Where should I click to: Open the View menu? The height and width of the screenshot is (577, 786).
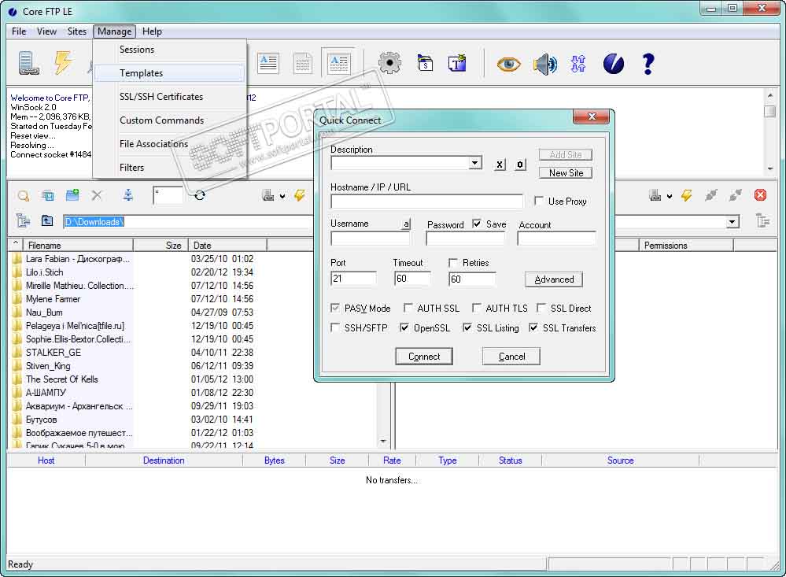[46, 31]
